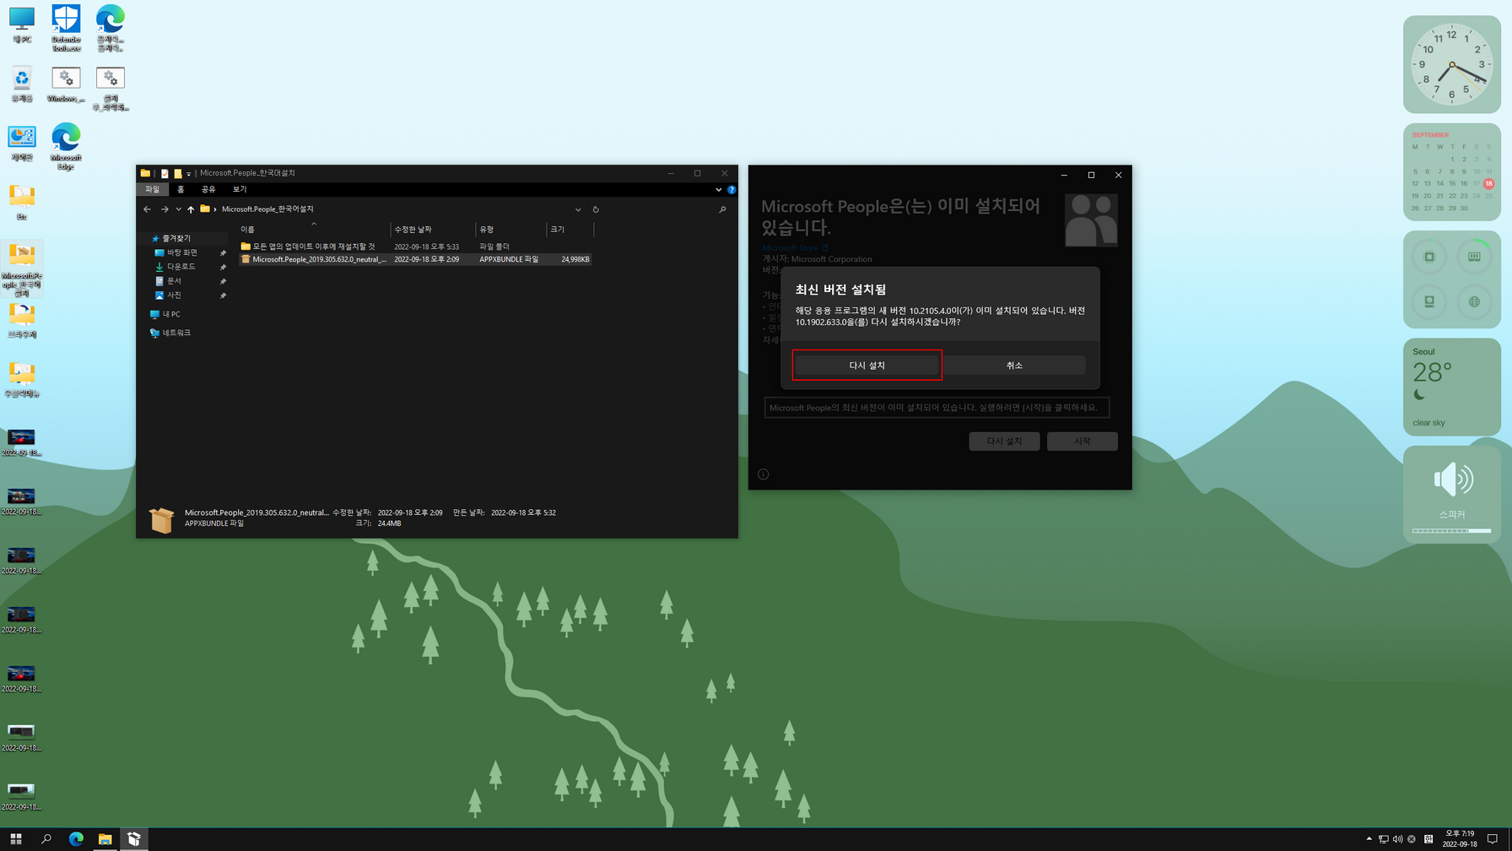Click the volume icon in system tray

point(1397,839)
